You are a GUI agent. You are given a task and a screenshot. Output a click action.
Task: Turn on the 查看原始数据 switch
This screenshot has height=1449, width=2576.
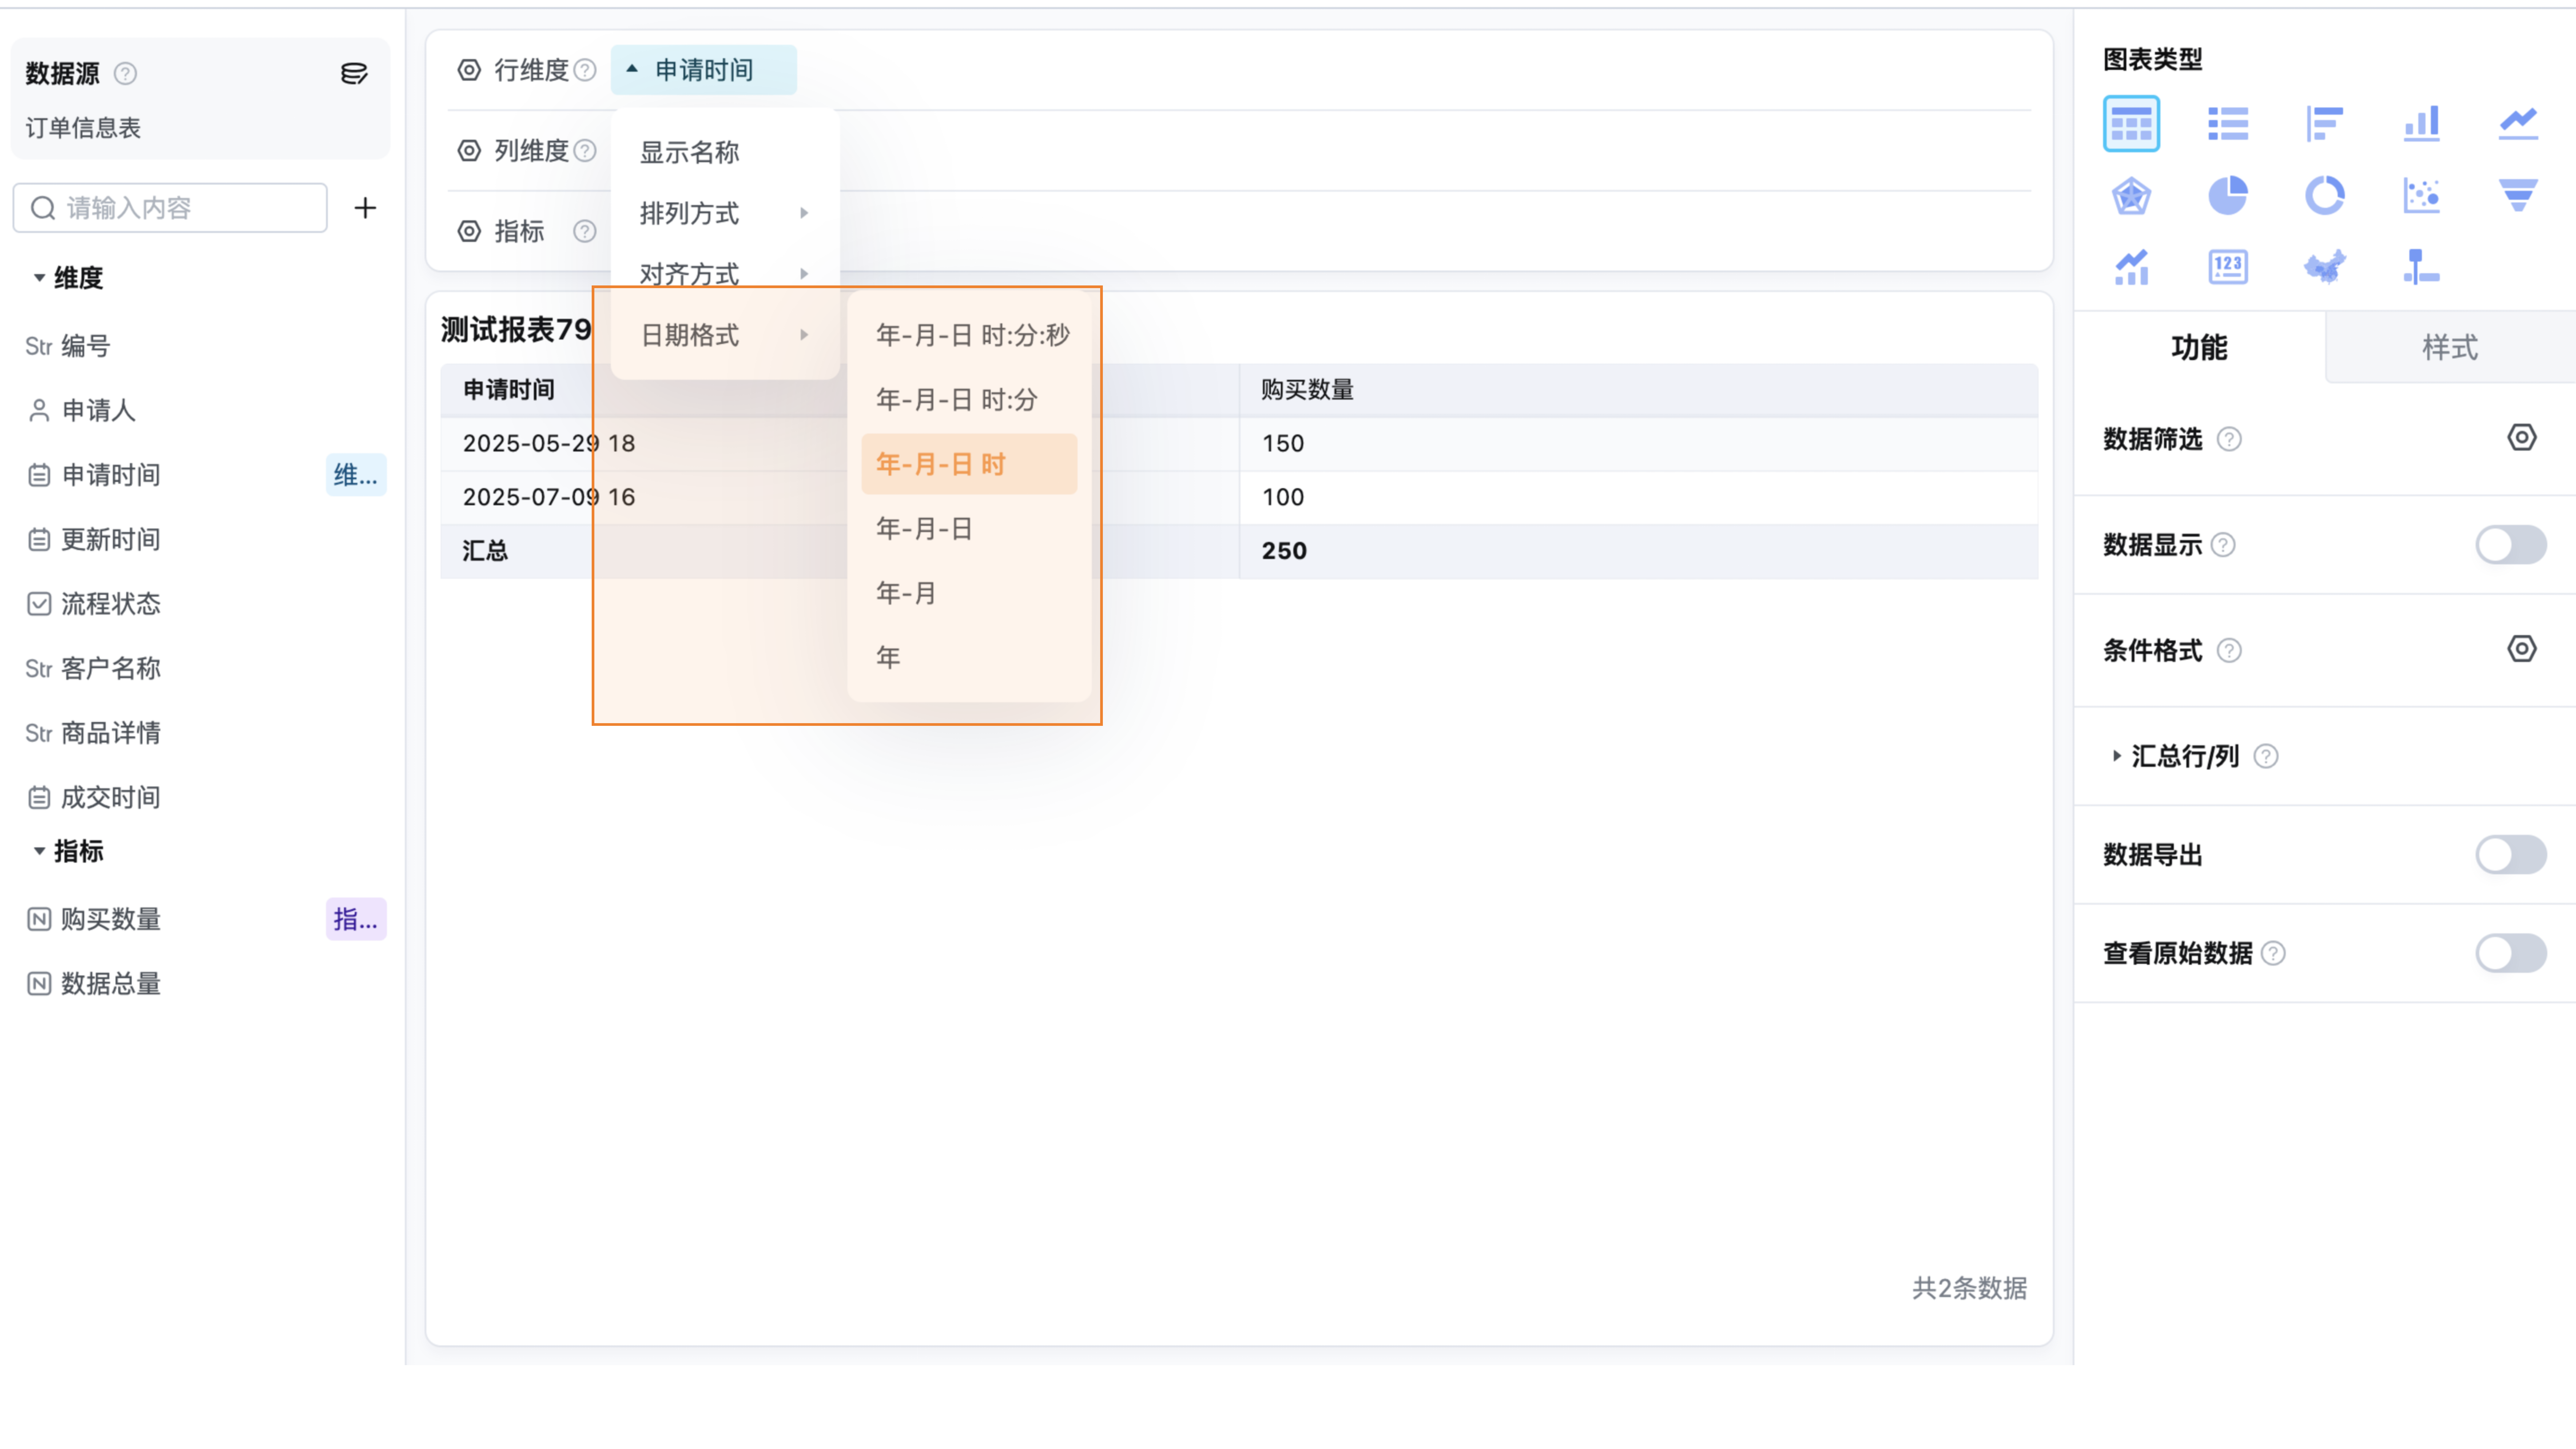(x=2511, y=953)
